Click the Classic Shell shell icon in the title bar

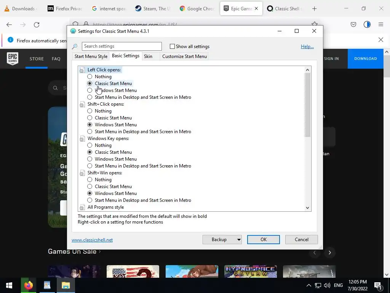(73, 31)
